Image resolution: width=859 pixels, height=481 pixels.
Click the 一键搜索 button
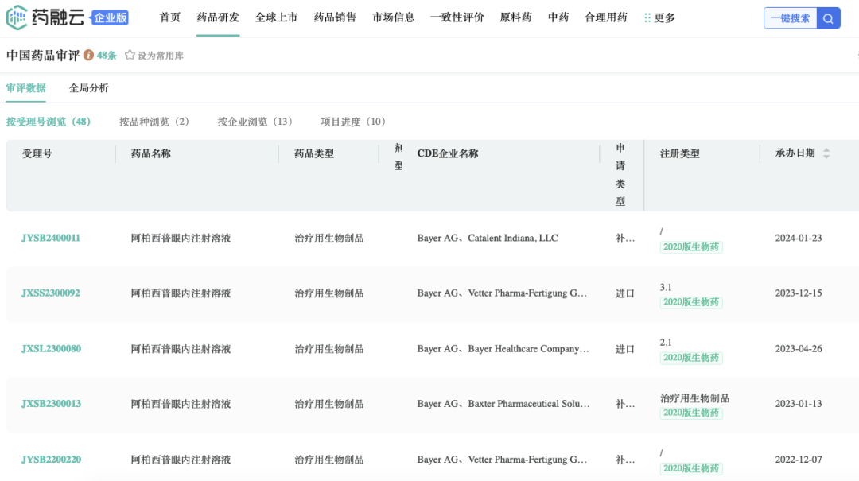pyautogui.click(x=790, y=18)
